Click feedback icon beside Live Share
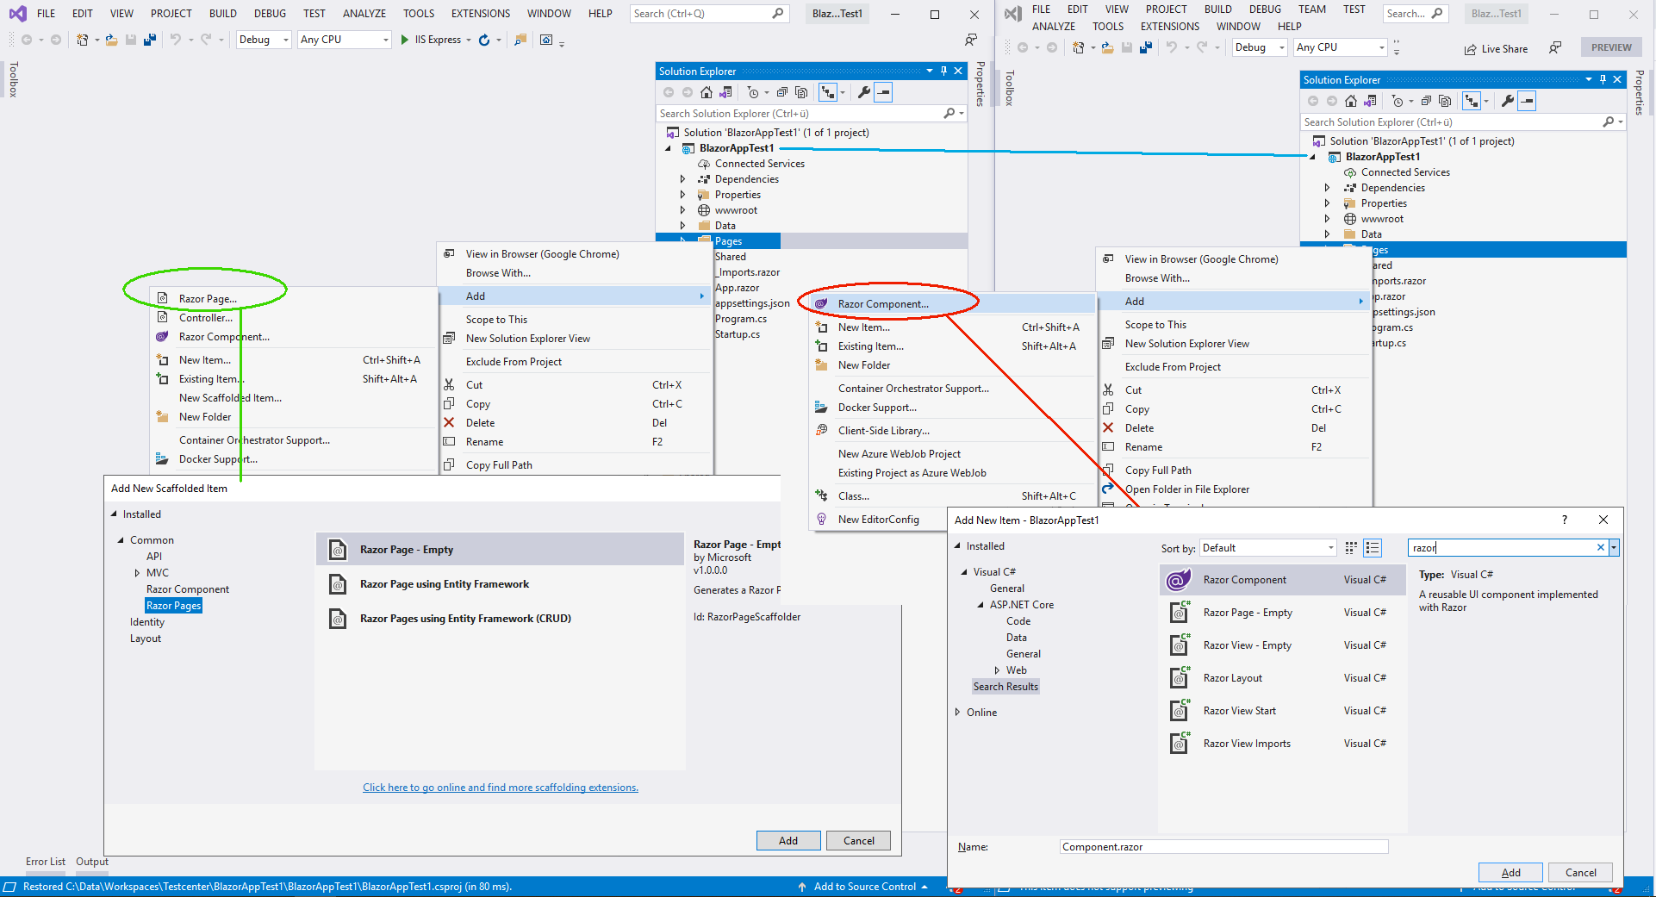The height and width of the screenshot is (897, 1656). click(1555, 48)
